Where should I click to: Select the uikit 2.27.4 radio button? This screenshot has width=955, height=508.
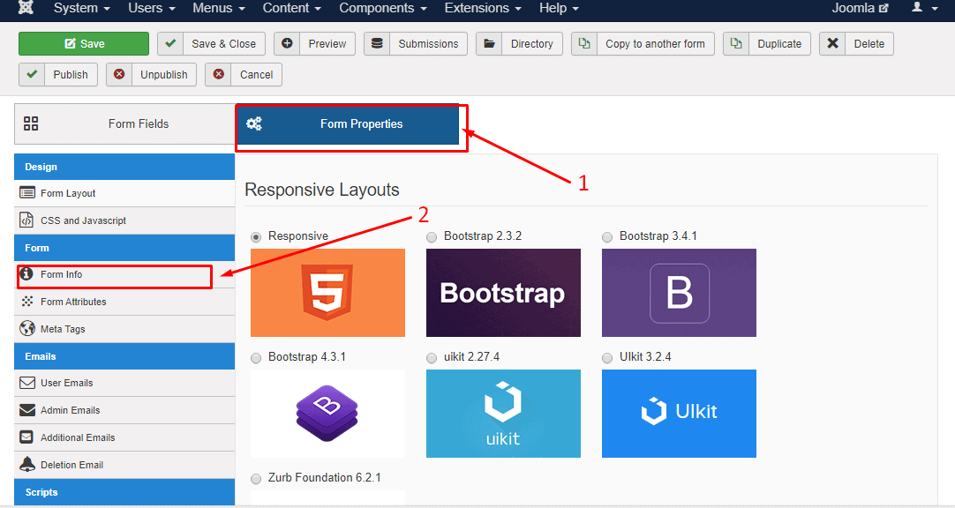[x=432, y=358]
